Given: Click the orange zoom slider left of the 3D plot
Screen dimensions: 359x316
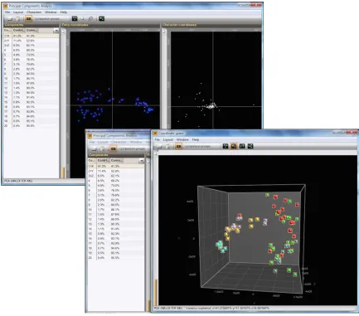Looking at the screenshot, I should [156, 292].
